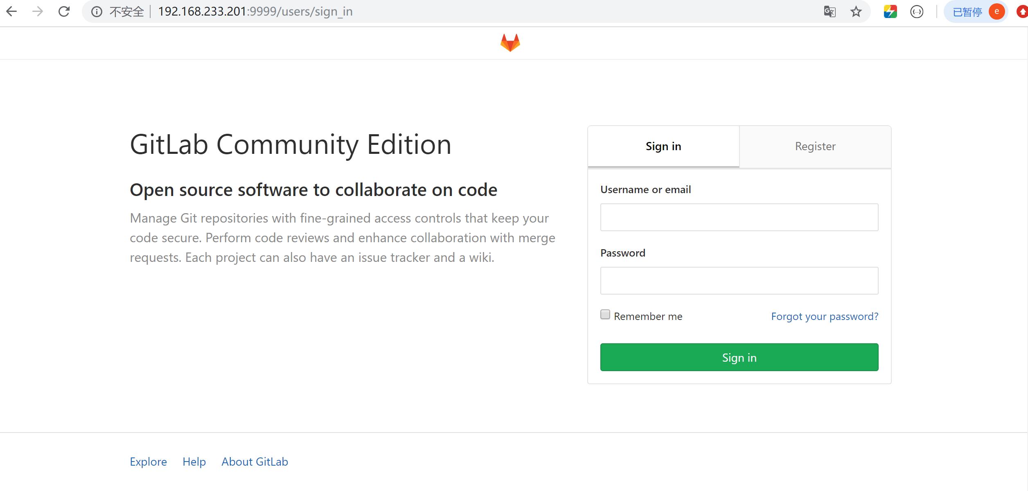Click the Google Translate page icon
This screenshot has height=491, width=1028.
tap(830, 11)
